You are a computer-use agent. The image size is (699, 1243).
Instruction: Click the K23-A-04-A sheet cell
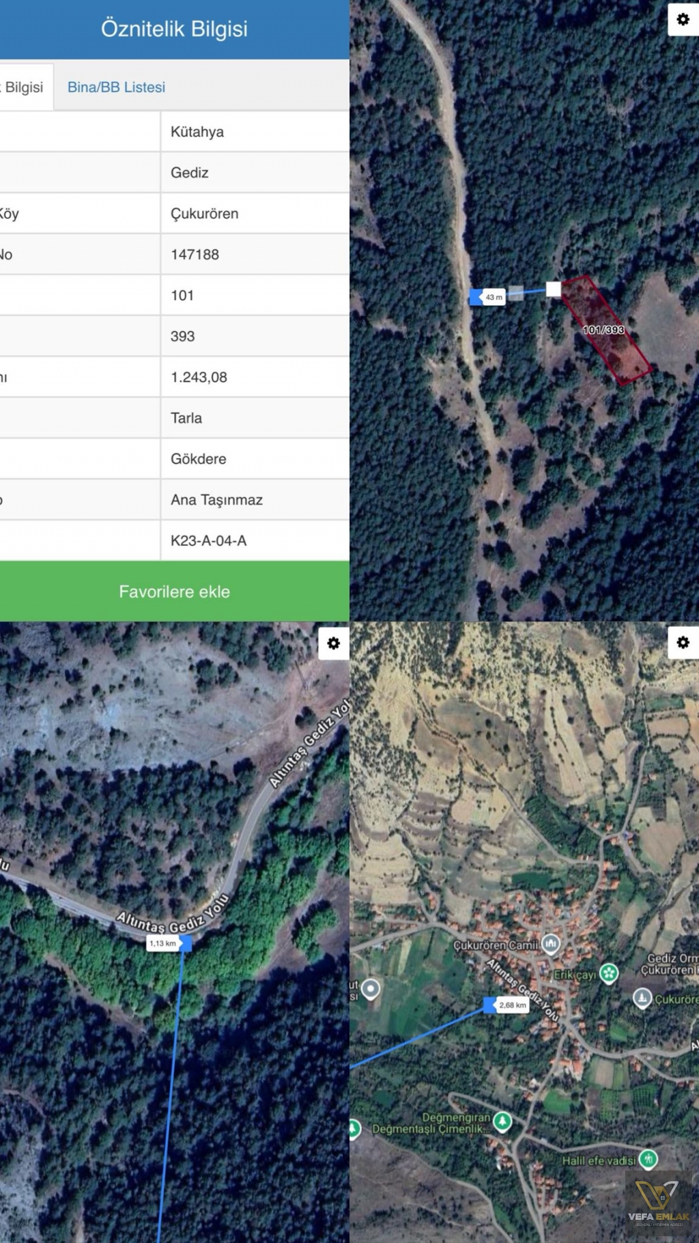point(255,541)
